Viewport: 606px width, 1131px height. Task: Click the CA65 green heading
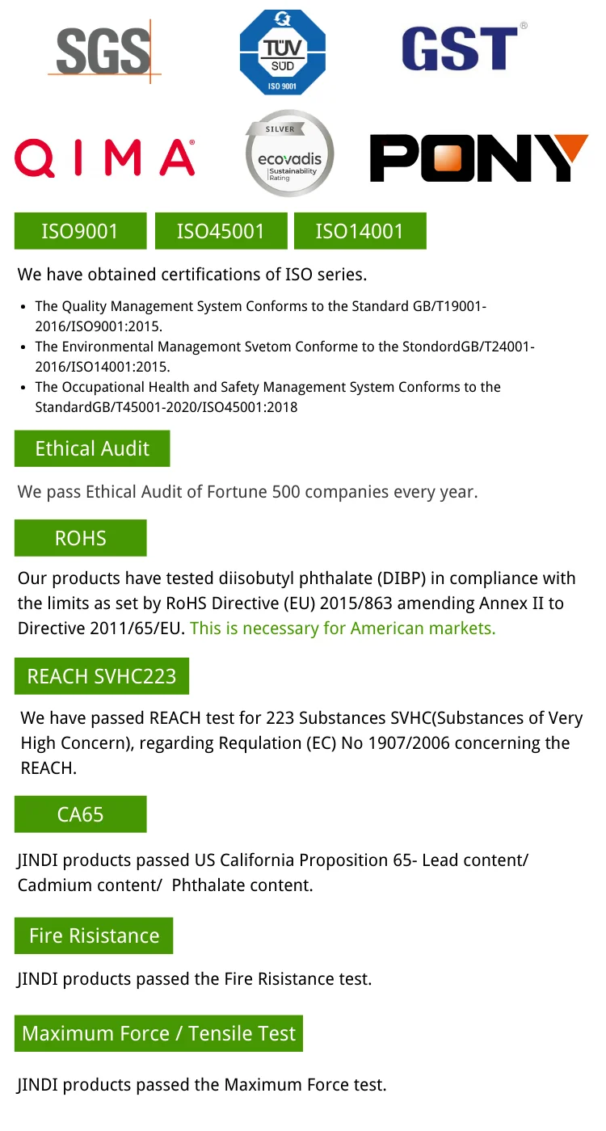pyautogui.click(x=80, y=814)
